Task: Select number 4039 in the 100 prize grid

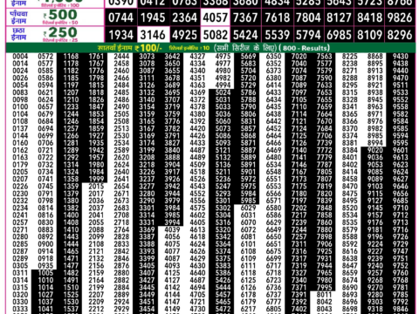Action: 172,229
